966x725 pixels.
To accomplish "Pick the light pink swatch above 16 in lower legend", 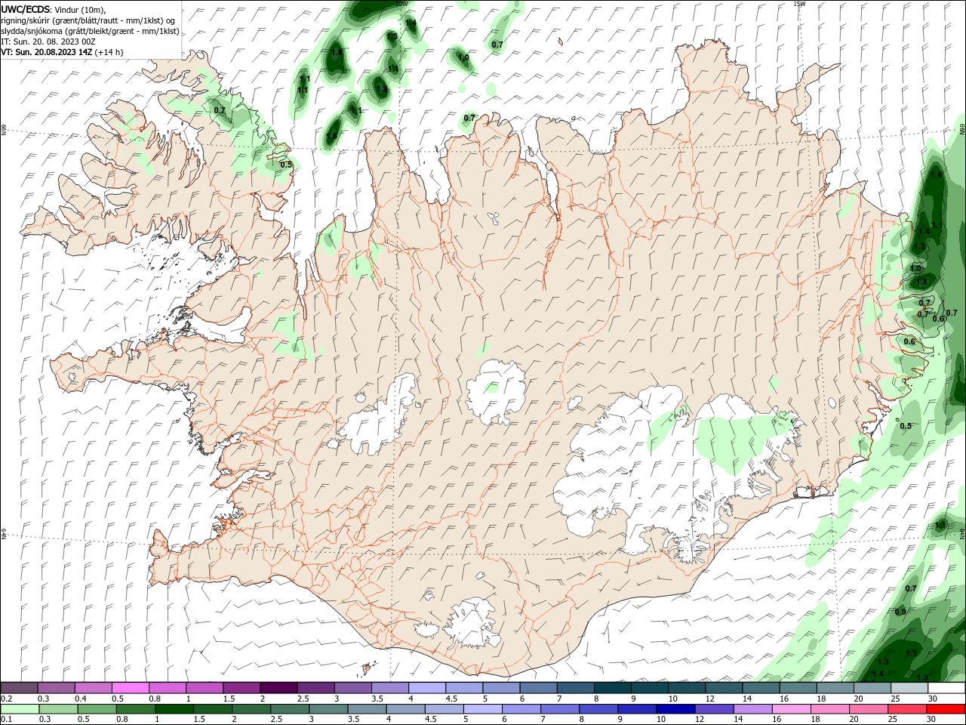I will click(x=792, y=708).
